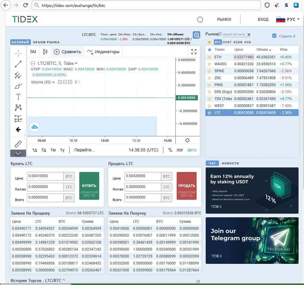Select the ruler measure tool
The image size is (304, 285).
(18, 144)
